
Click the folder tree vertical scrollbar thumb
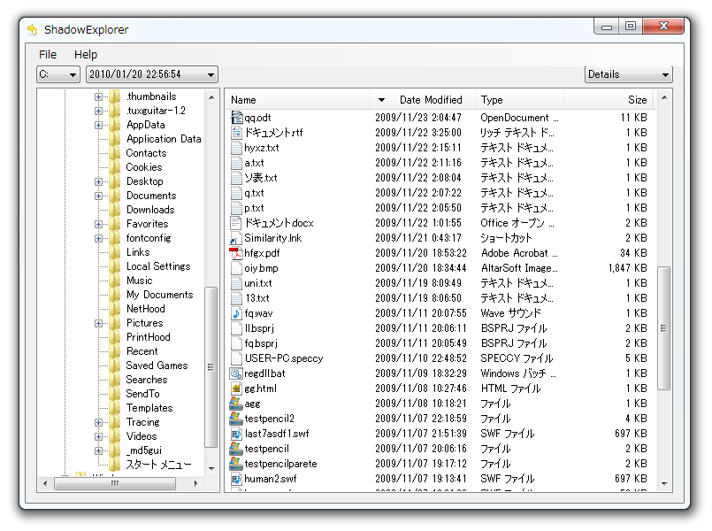click(211, 367)
